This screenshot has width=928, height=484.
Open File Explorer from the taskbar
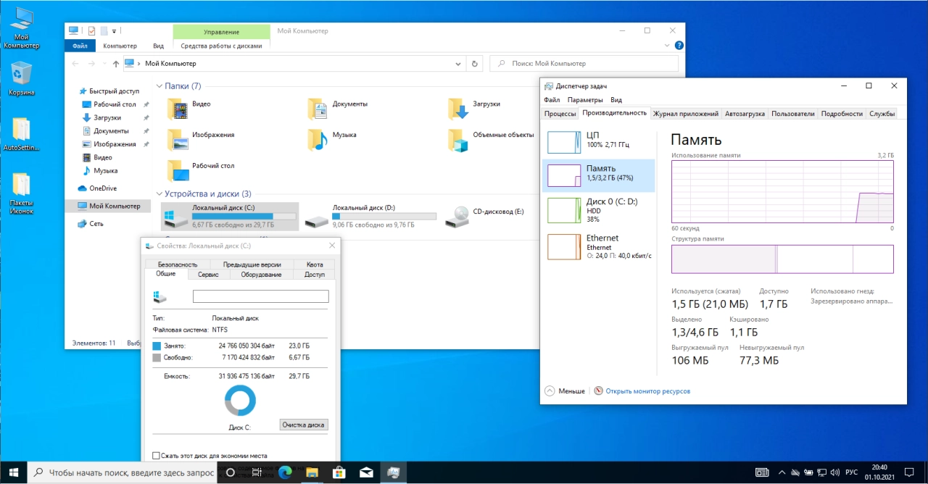coord(310,472)
